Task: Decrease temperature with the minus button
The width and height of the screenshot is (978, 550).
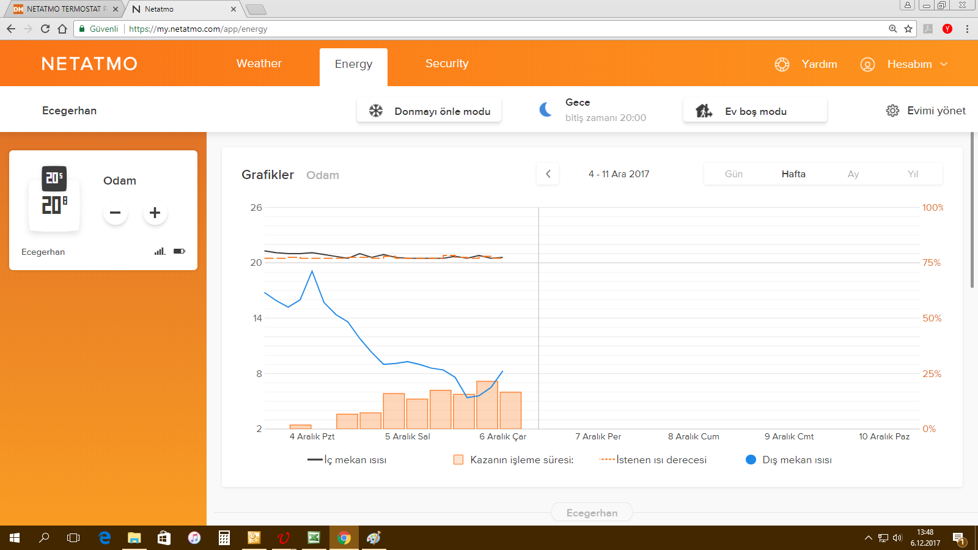Action: (116, 213)
